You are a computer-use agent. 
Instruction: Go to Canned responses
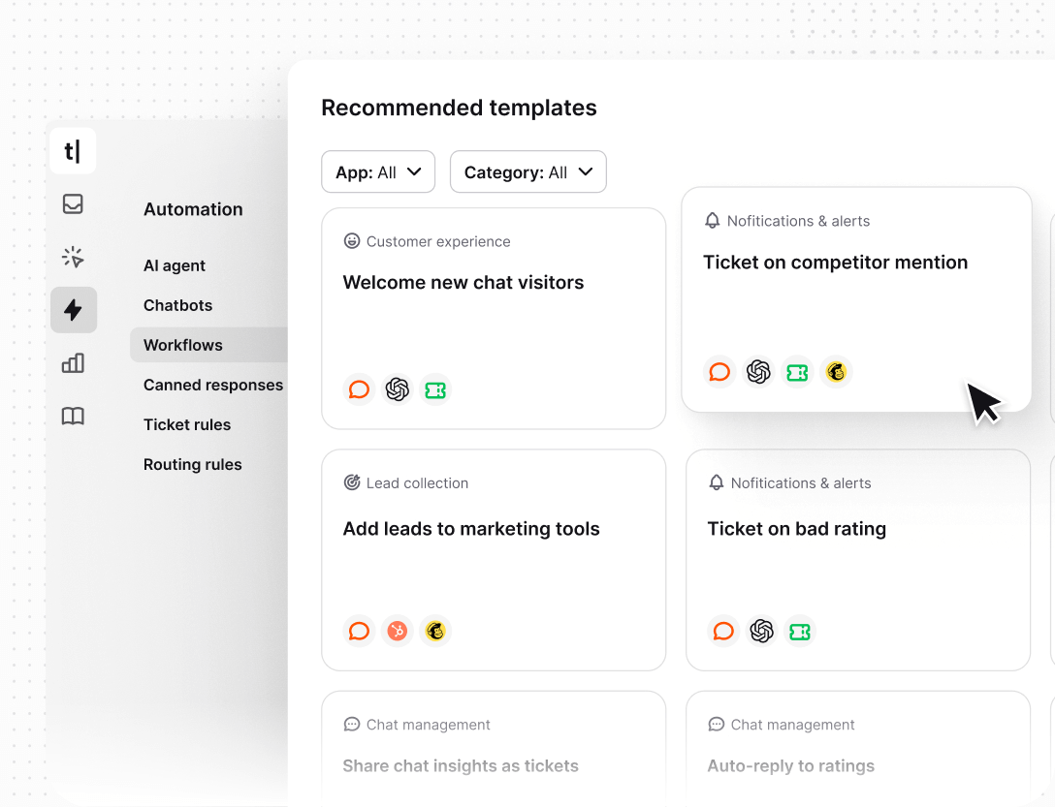coord(212,385)
